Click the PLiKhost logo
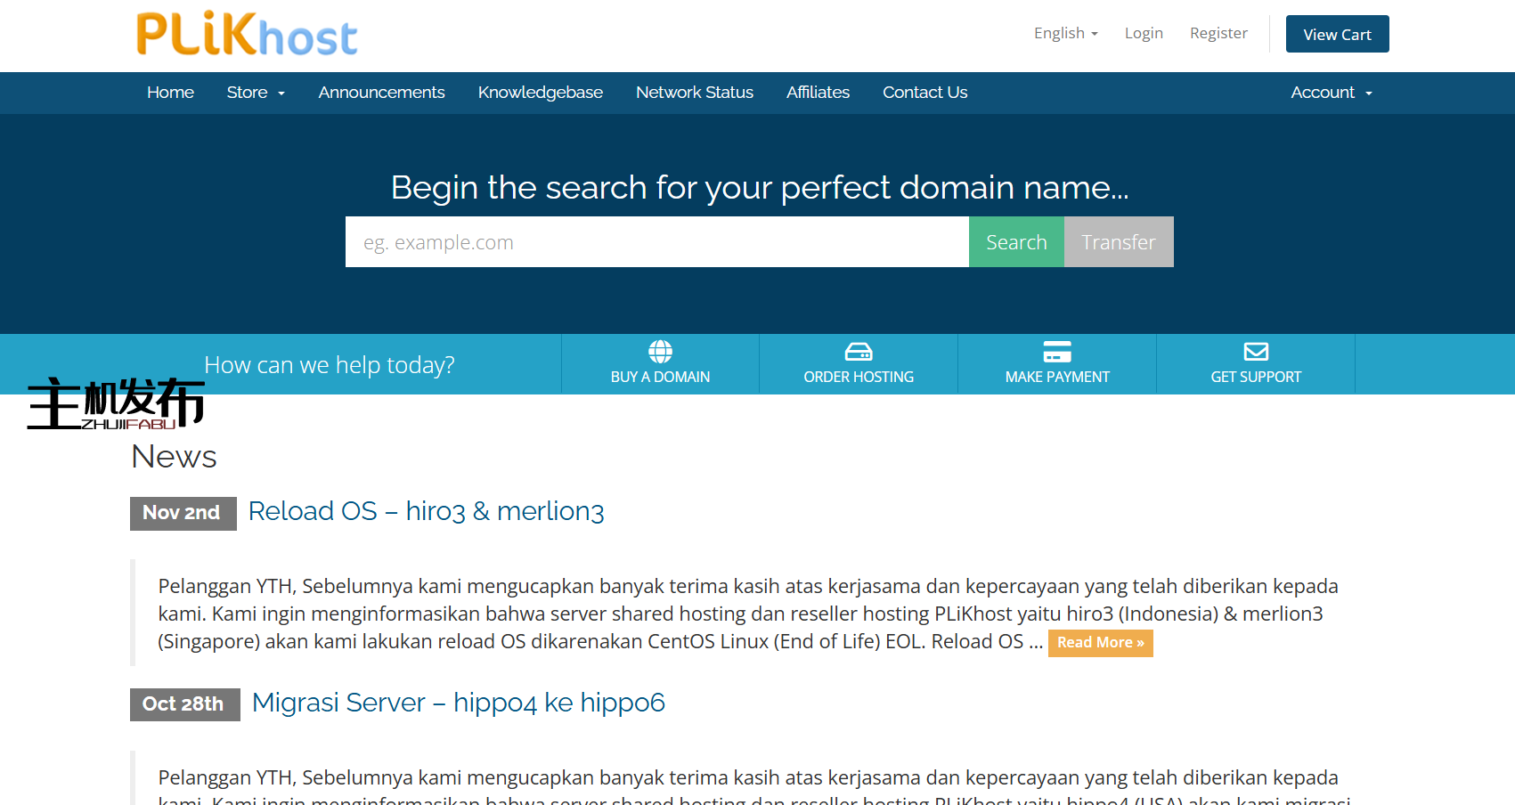The width and height of the screenshot is (1515, 805). tap(247, 35)
